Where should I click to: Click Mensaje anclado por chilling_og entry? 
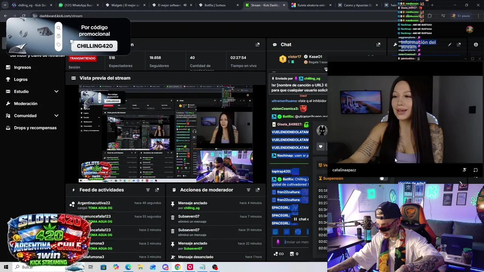216,206
